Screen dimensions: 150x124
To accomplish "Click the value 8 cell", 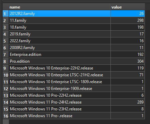I will [127, 109].
